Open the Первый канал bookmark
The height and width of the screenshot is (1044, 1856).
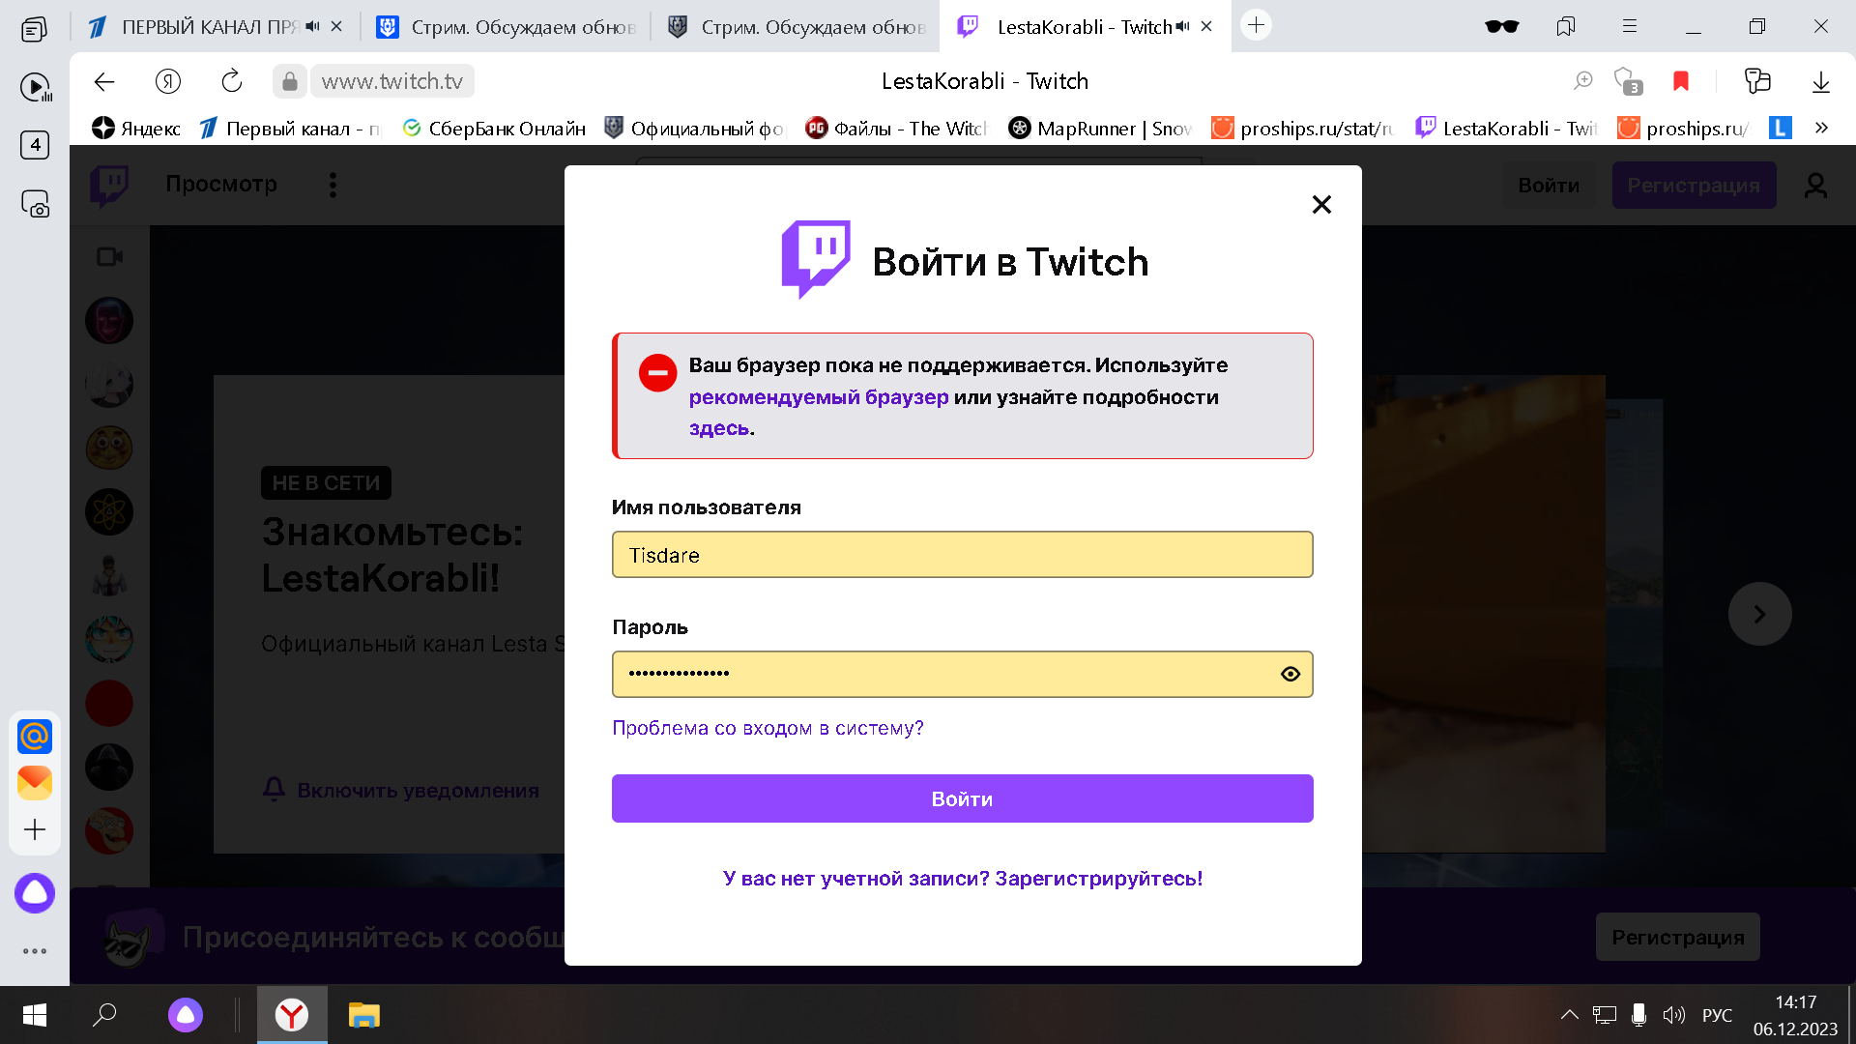point(289,129)
